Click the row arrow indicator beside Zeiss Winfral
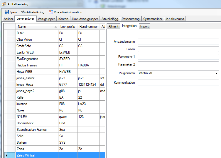 (7, 155)
